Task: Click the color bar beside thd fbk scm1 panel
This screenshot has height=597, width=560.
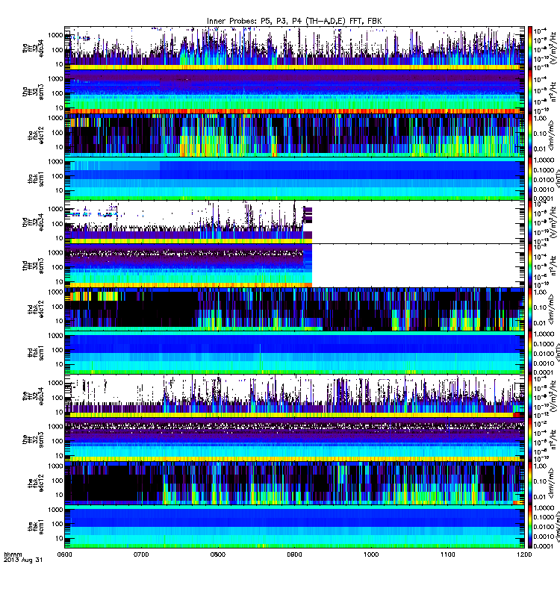Action: click(530, 352)
